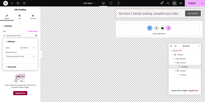Toggle Section visibility red eye icon
This screenshot has width=205, height=102.
(x=180, y=51)
